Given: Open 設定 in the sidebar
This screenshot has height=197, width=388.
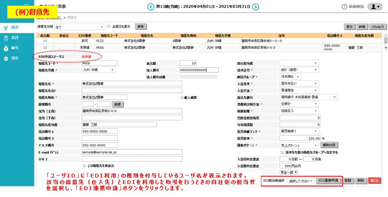Looking at the screenshot, I should point(15,58).
